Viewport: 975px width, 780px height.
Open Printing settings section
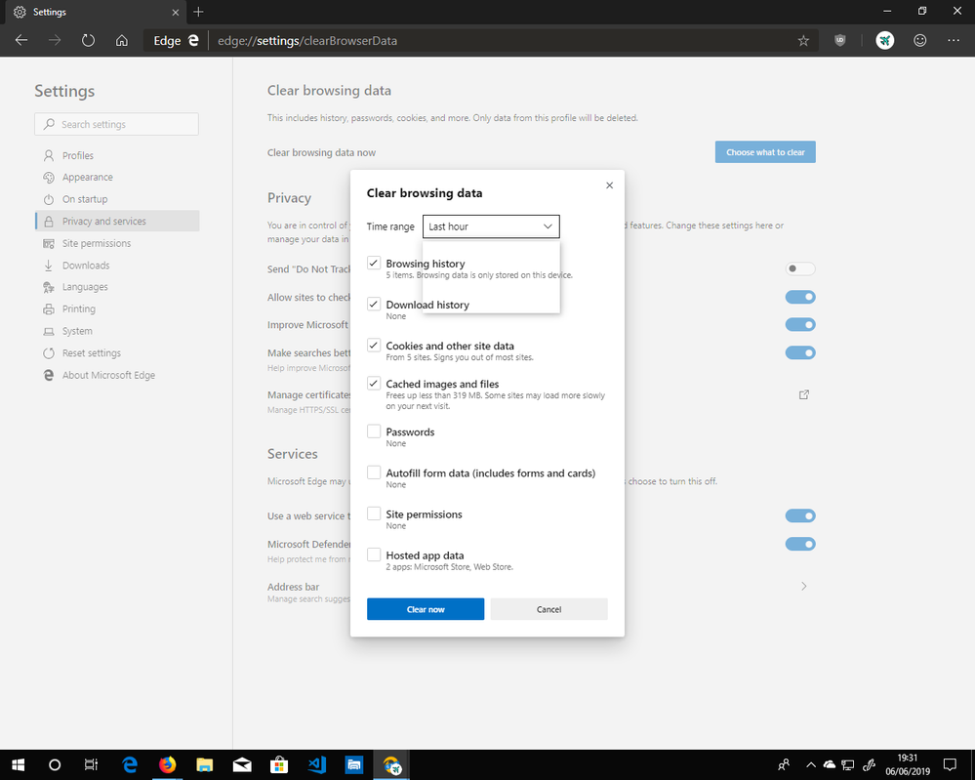[117, 308]
